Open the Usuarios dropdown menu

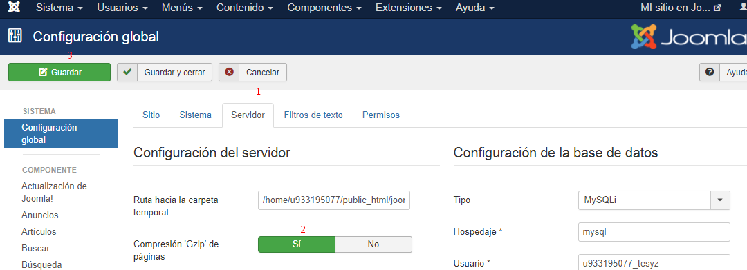(x=122, y=8)
